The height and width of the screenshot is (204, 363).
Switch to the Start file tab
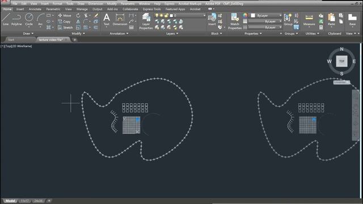[x=11, y=40]
